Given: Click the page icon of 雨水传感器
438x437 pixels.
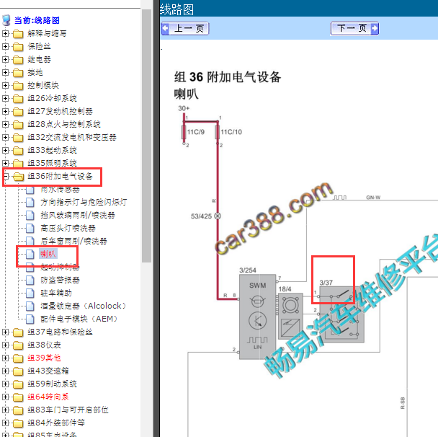Looking at the screenshot, I should pos(30,190).
